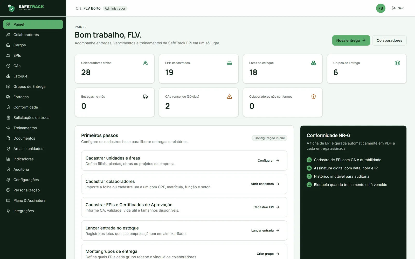
Task: Click the Áreas e unidades map pin icon
Action: pos(8,149)
